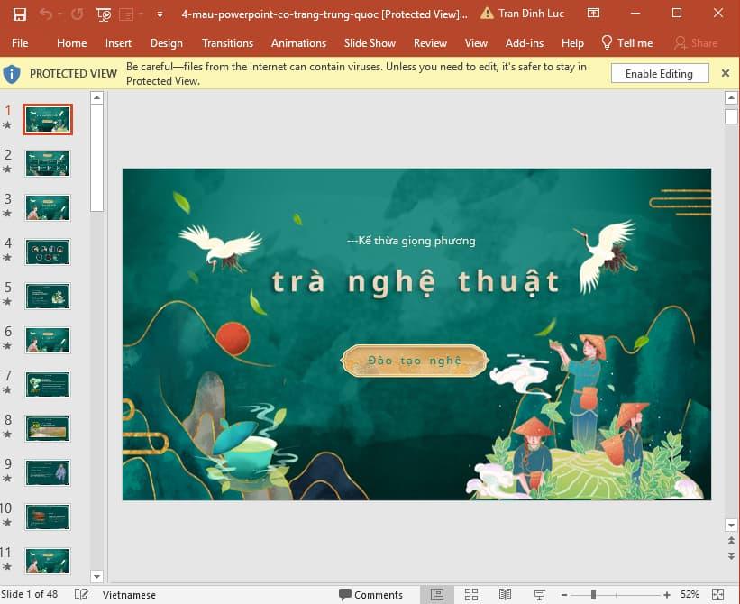Click the Enable Editing button
This screenshot has width=740, height=604.
(x=659, y=72)
